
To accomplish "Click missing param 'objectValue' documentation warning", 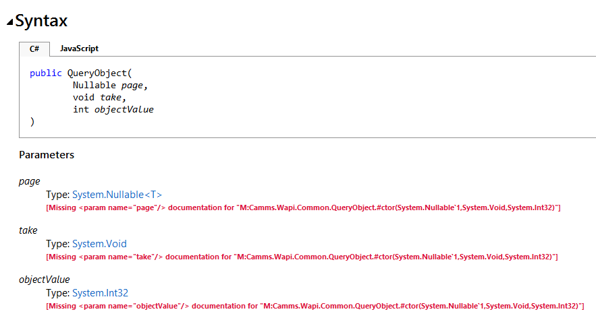I will coord(315,306).
